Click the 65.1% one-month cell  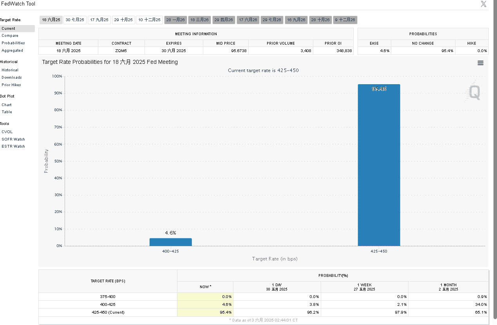(x=448, y=312)
